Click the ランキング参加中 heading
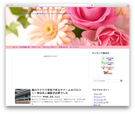The height and width of the screenshot is (114, 135). [101, 53]
